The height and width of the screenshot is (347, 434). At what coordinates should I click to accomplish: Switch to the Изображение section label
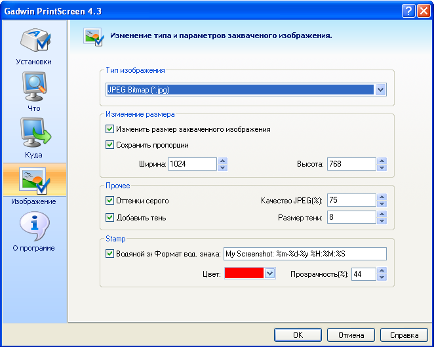[x=34, y=201]
